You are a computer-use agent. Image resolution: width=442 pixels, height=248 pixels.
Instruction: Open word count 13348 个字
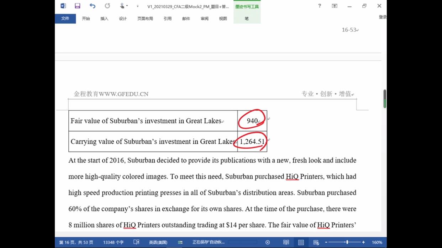click(113, 242)
